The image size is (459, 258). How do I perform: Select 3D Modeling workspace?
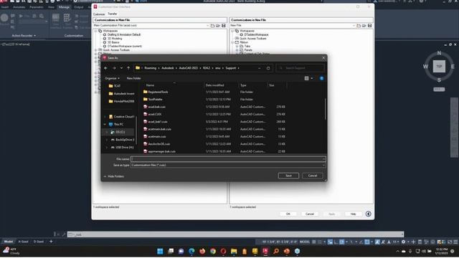(x=115, y=38)
